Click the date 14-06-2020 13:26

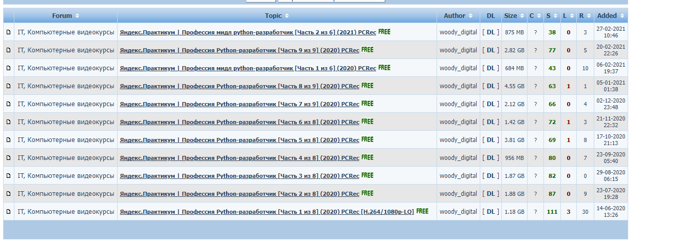tap(611, 212)
